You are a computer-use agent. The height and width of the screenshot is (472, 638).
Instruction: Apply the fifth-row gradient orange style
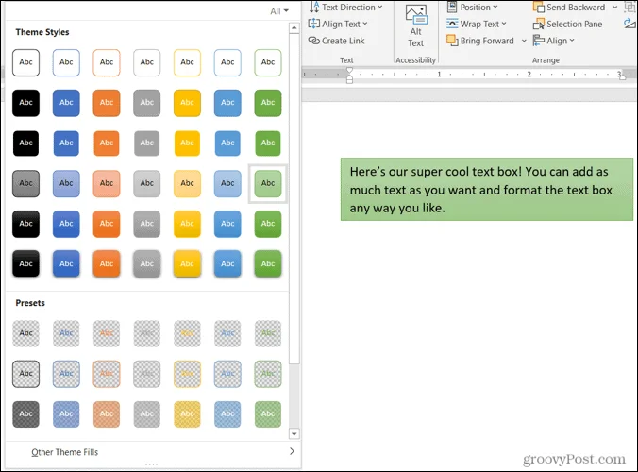click(107, 224)
